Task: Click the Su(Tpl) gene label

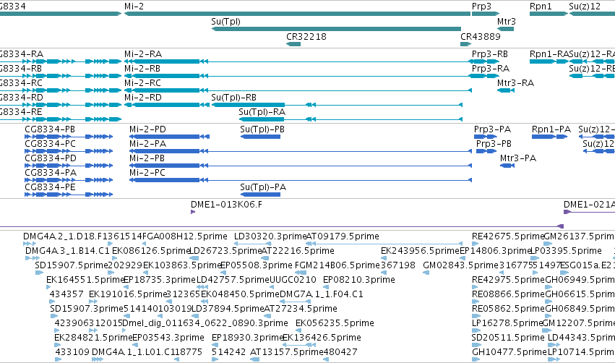Action: 225,22
